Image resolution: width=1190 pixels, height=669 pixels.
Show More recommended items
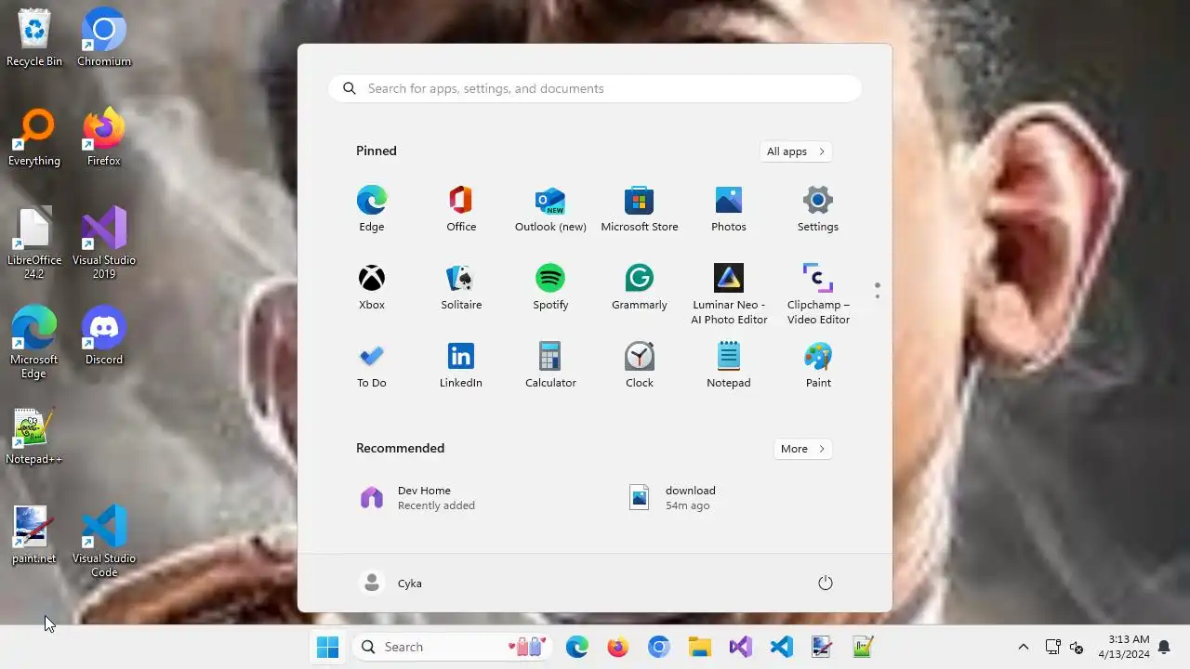pos(802,449)
